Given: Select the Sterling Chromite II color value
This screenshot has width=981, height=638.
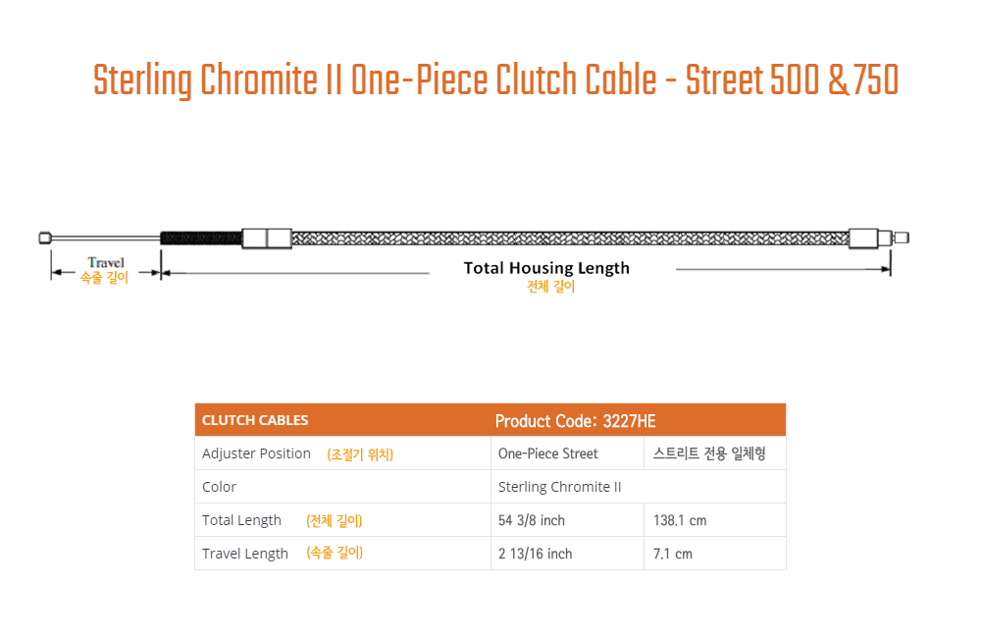Looking at the screenshot, I should click(559, 487).
